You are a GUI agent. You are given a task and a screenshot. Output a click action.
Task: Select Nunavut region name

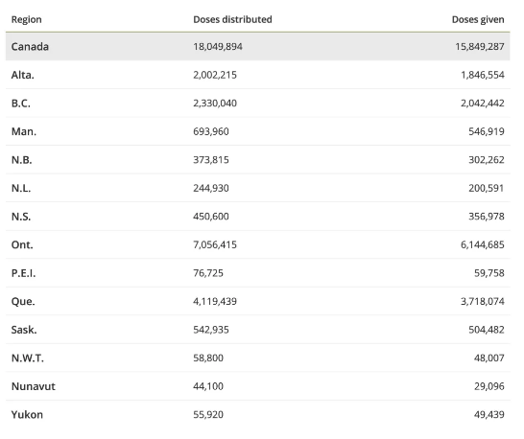point(34,386)
